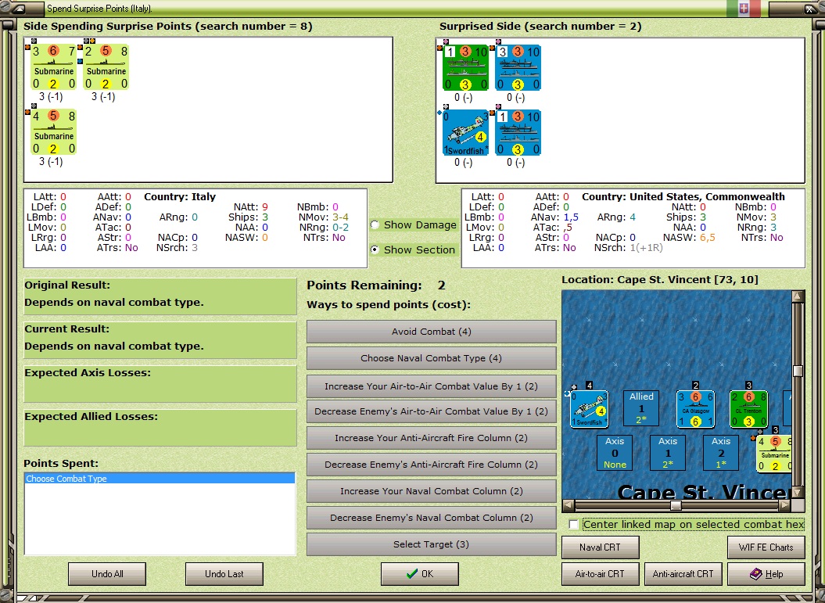The height and width of the screenshot is (603, 825).
Task: Select the Show Damage radio button
Action: coord(375,224)
